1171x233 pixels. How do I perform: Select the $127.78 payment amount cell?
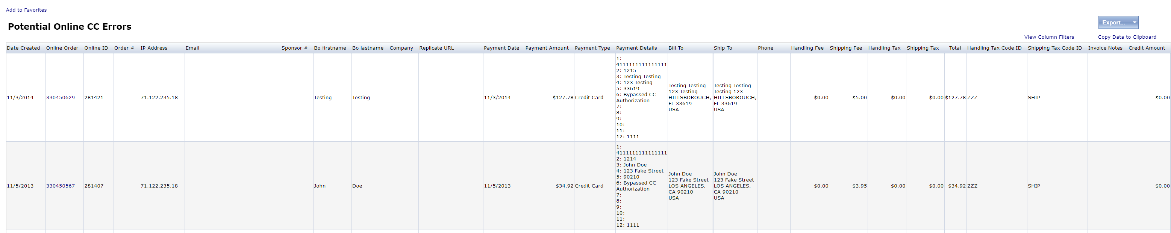pyautogui.click(x=562, y=98)
